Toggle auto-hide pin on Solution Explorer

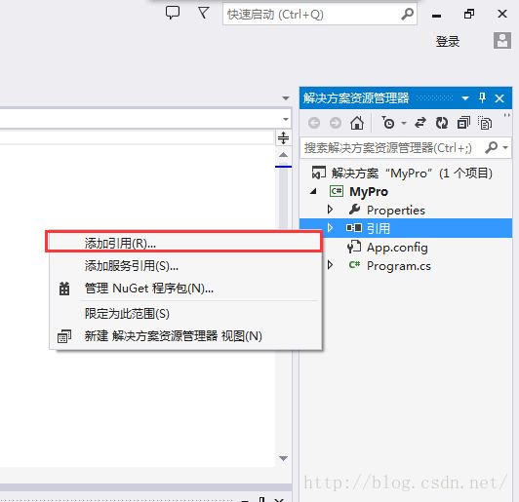482,97
